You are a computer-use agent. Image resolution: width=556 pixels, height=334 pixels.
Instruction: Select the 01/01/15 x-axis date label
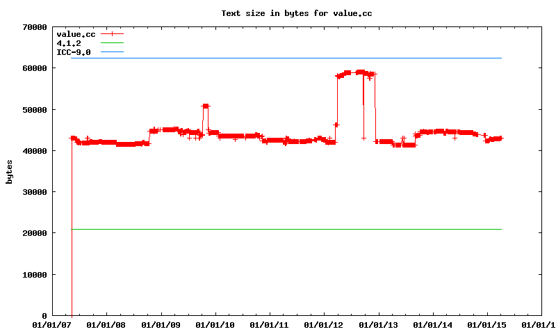486,325
